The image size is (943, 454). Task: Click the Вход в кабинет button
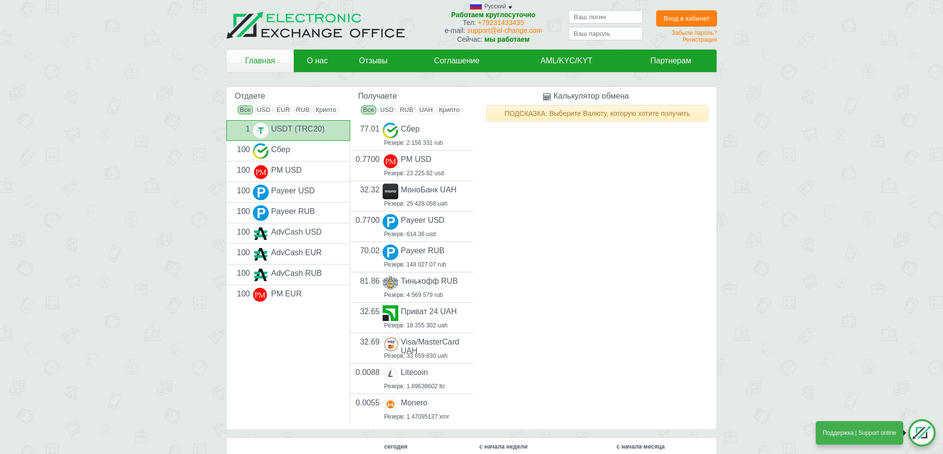click(x=686, y=18)
